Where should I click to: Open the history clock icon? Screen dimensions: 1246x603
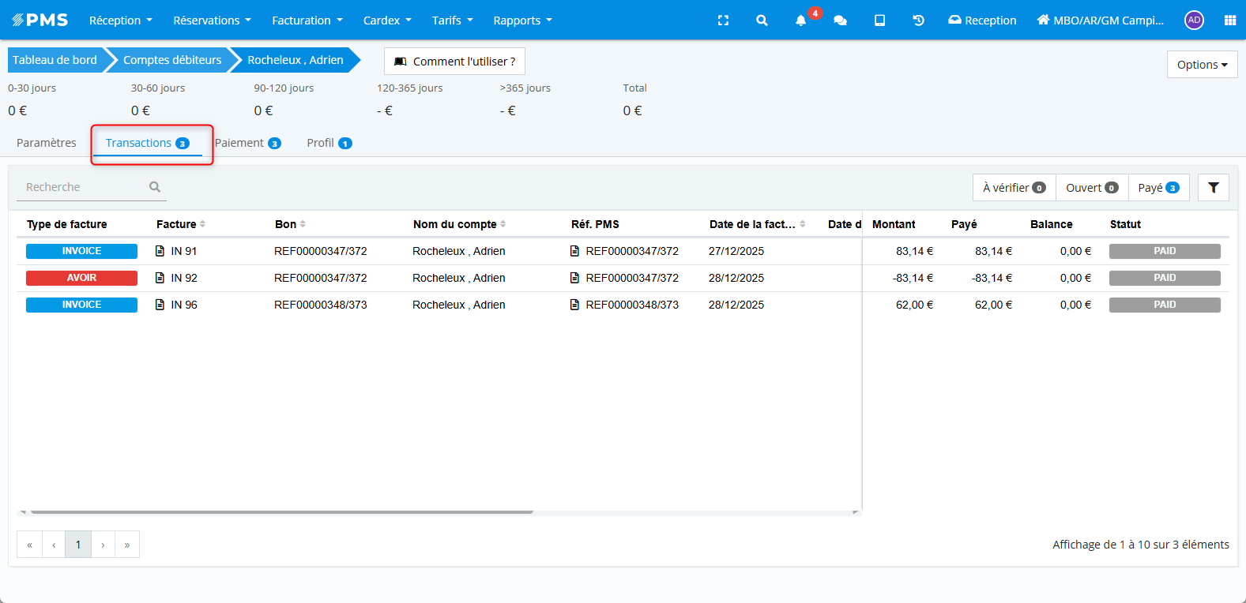(918, 21)
